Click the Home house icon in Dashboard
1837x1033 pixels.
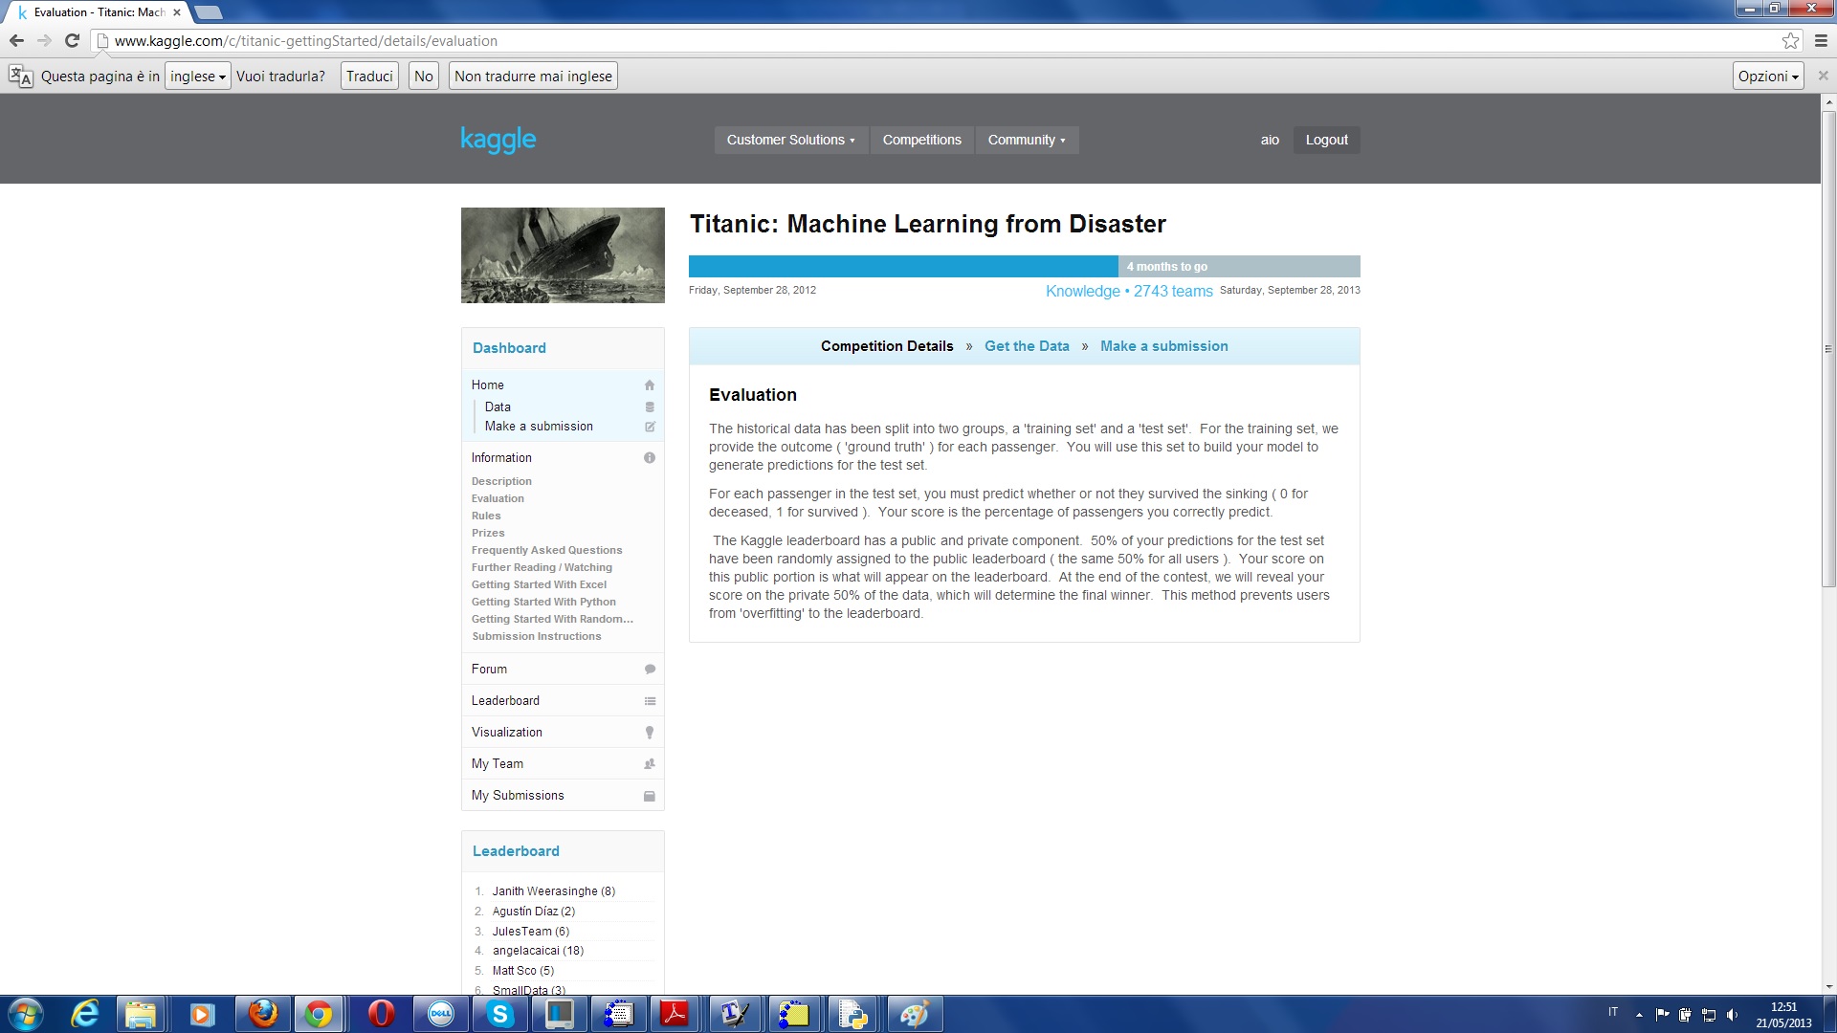[x=650, y=385]
